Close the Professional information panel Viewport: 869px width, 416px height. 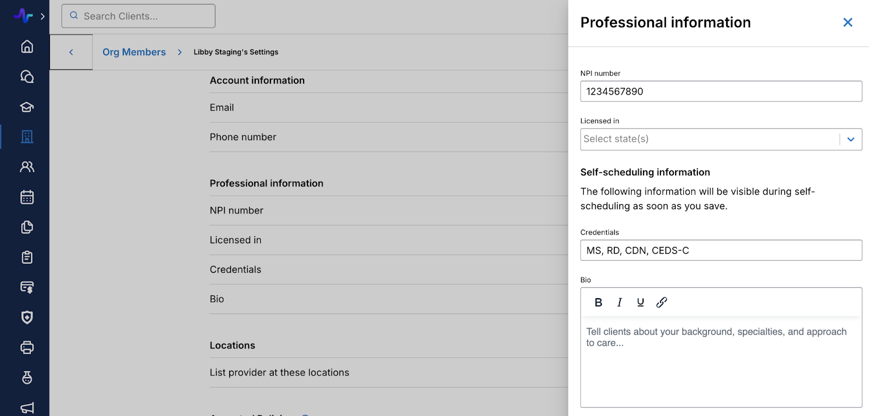click(847, 22)
